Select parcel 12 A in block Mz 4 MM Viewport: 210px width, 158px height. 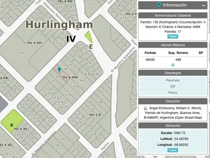click(65, 107)
